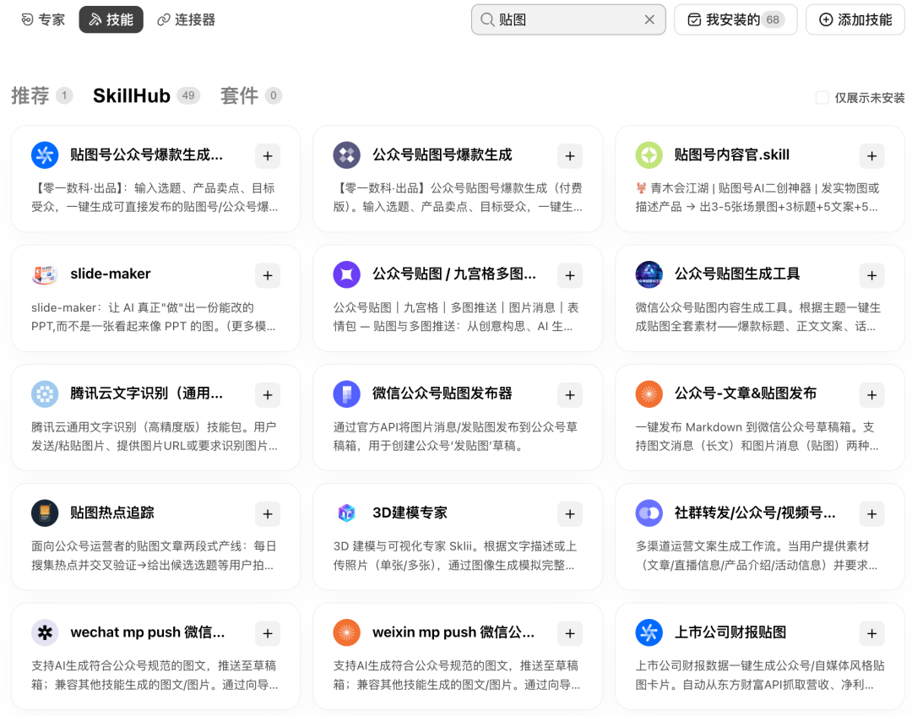912x716 pixels.
Task: Add the 3D建模专家 skill with plus
Action: pos(570,513)
